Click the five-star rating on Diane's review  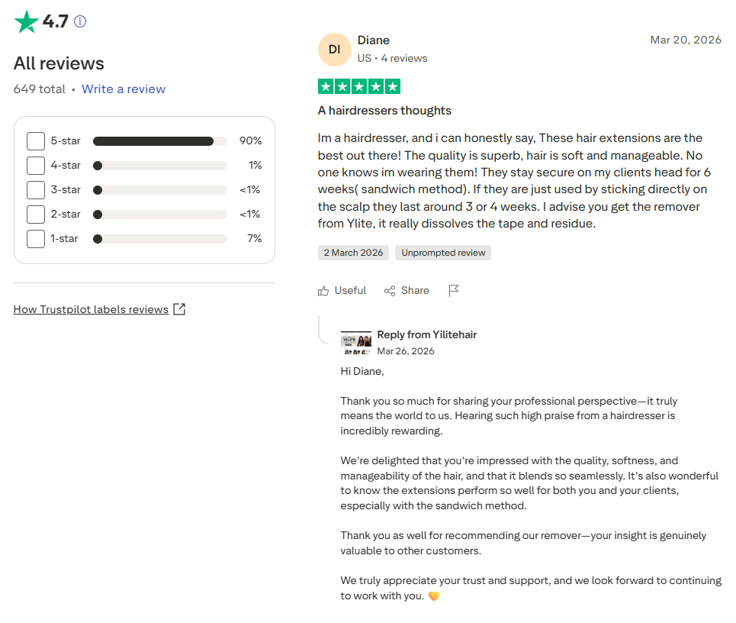pos(359,86)
